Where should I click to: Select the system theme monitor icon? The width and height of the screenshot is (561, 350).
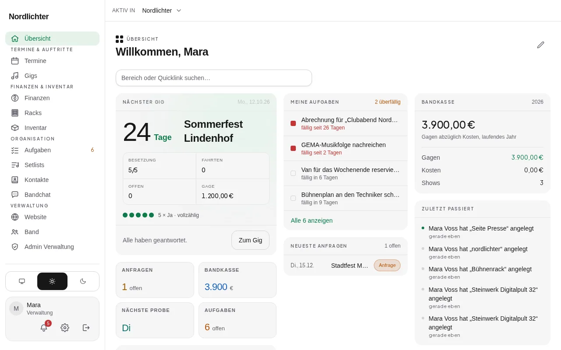[22, 281]
